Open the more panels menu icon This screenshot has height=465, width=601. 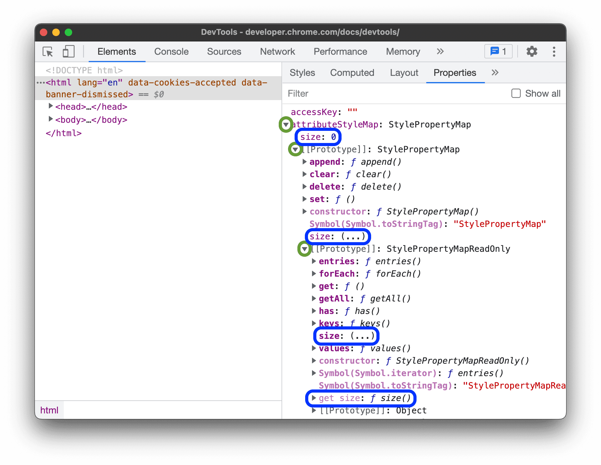pyautogui.click(x=439, y=52)
